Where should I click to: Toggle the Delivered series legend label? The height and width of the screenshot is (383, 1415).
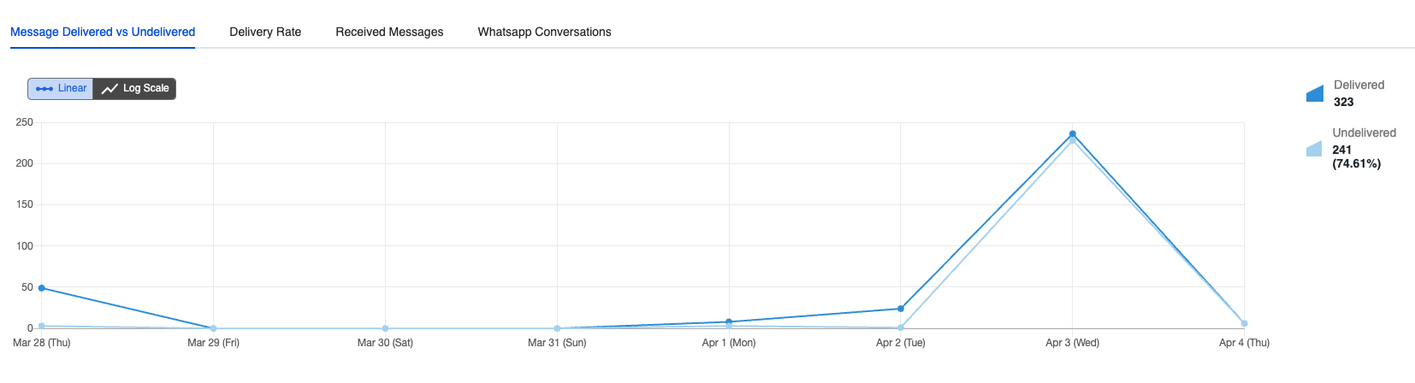coord(1359,85)
